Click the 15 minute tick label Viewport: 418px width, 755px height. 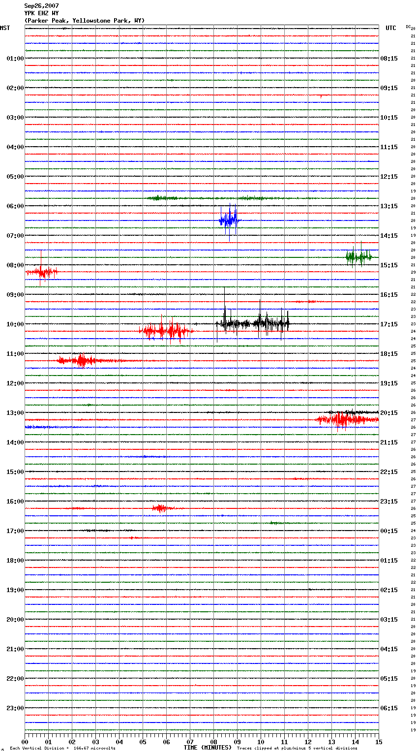click(379, 742)
